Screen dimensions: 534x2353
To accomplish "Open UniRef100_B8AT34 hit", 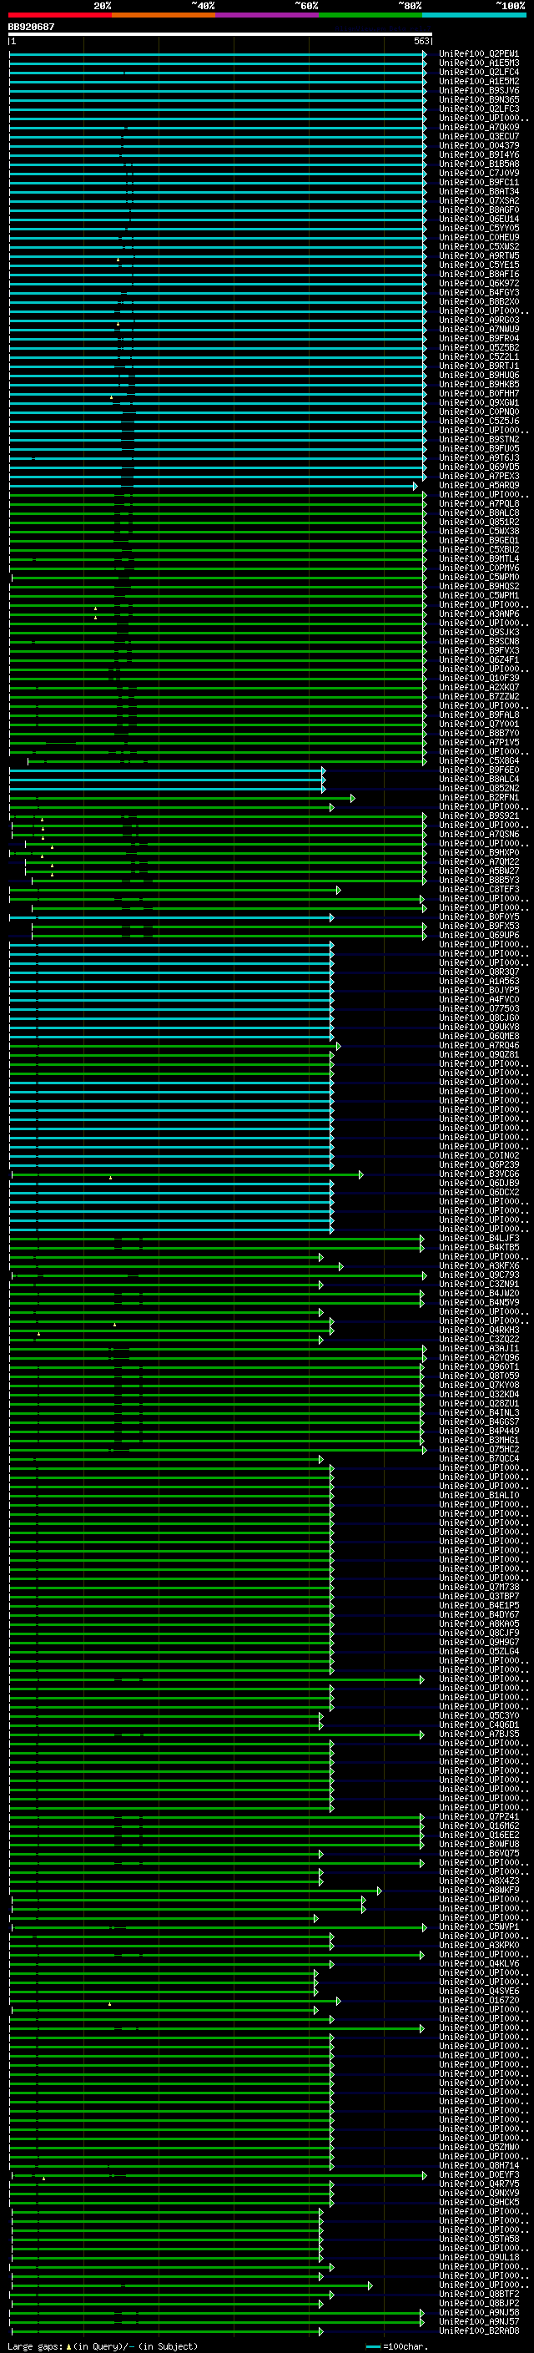I will point(478,192).
